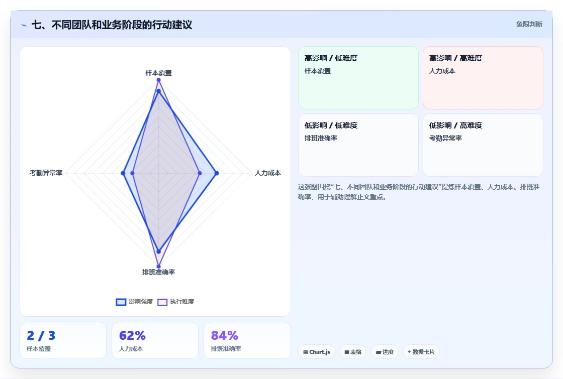
Task: Select the 执行难度 point on the 样本覆盖 axis
Action: [158, 80]
